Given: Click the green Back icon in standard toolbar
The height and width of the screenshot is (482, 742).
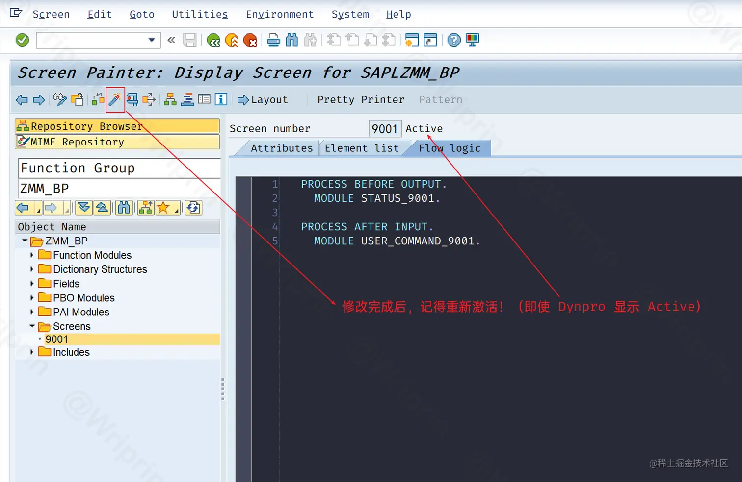Looking at the screenshot, I should pos(213,40).
